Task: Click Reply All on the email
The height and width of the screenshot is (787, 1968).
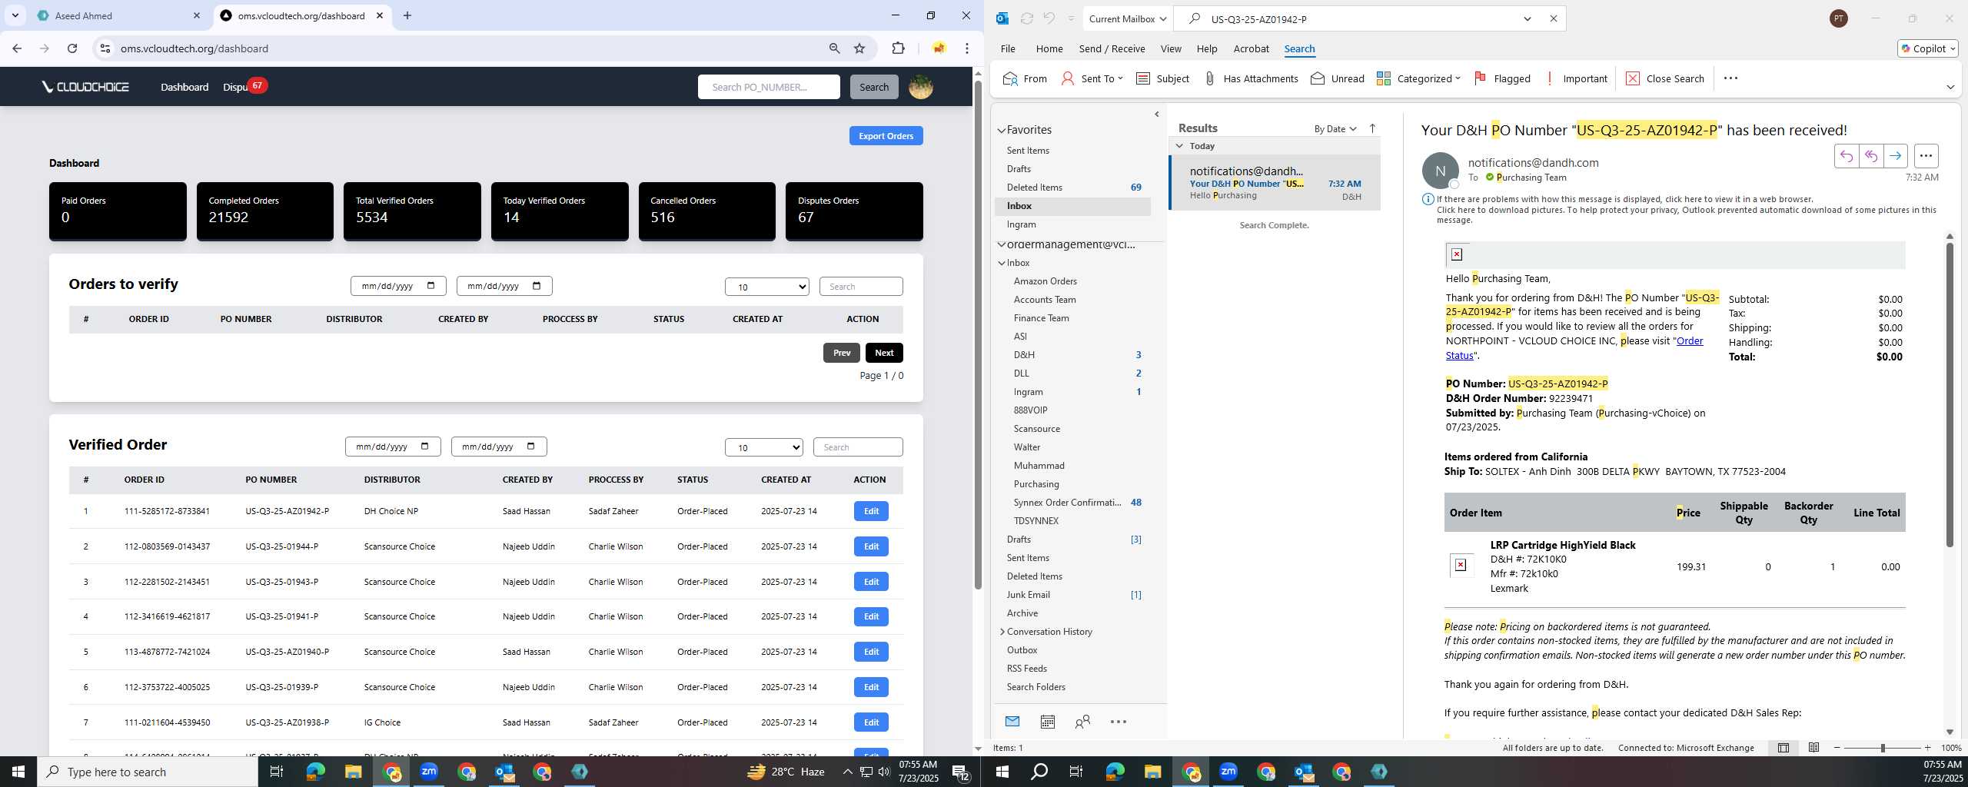Action: (1870, 156)
